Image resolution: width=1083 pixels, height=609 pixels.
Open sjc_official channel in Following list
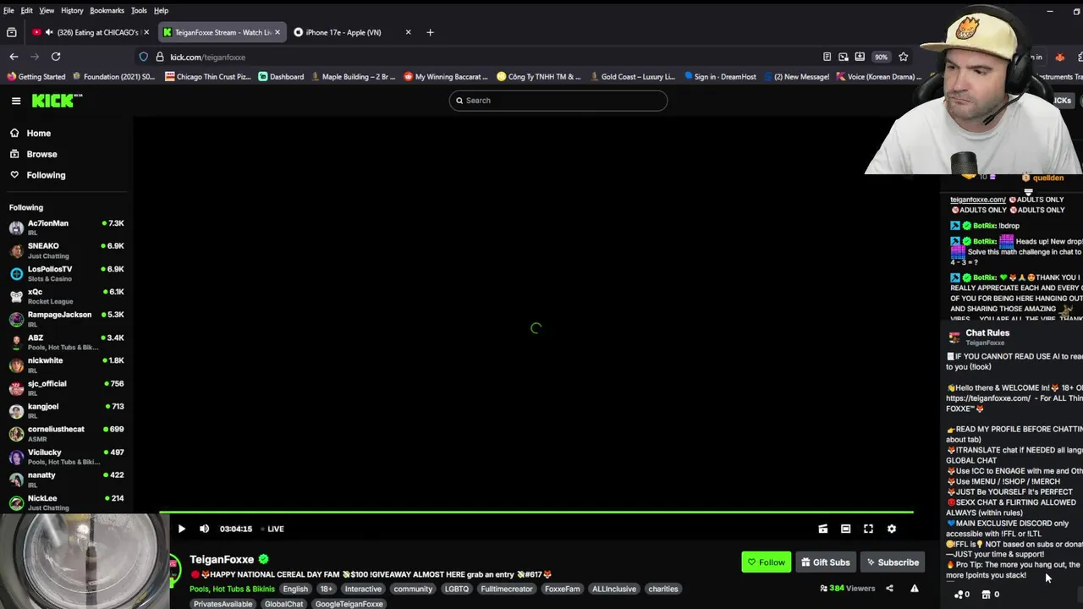tap(66, 387)
